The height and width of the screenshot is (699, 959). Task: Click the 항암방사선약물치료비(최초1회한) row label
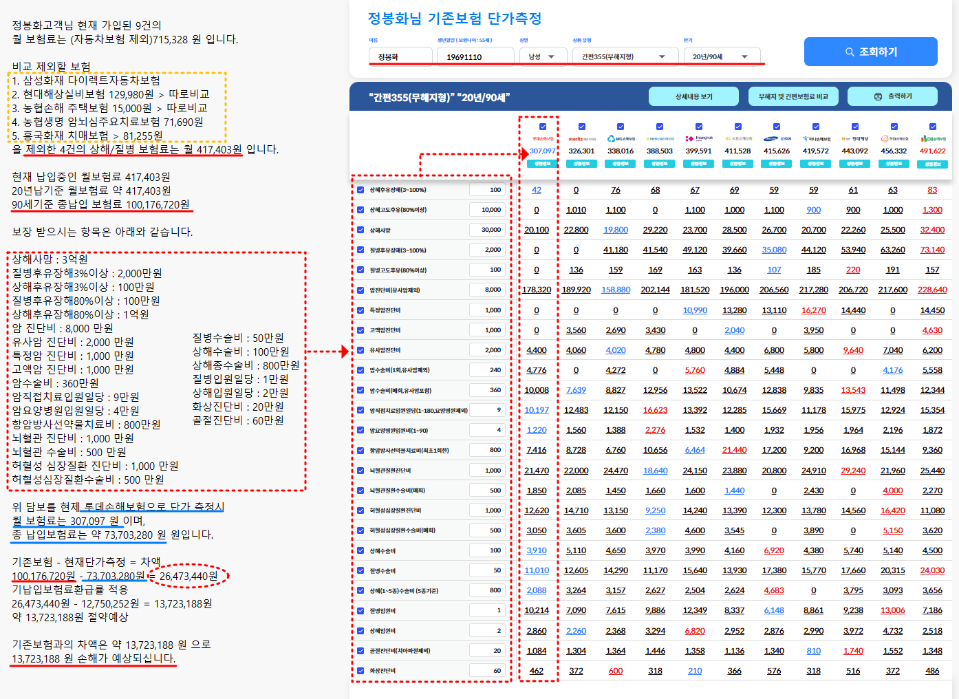409,451
